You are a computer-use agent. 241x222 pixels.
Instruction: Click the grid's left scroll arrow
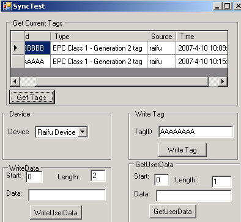tap(15, 82)
